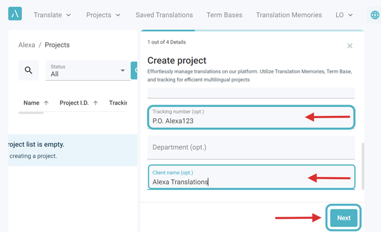Focus the Tracking number field
This screenshot has height=232, width=381.
tap(251, 117)
